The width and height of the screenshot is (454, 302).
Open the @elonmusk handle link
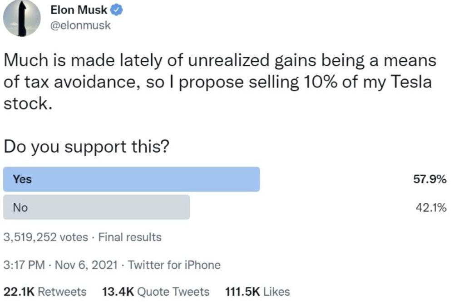[80, 25]
